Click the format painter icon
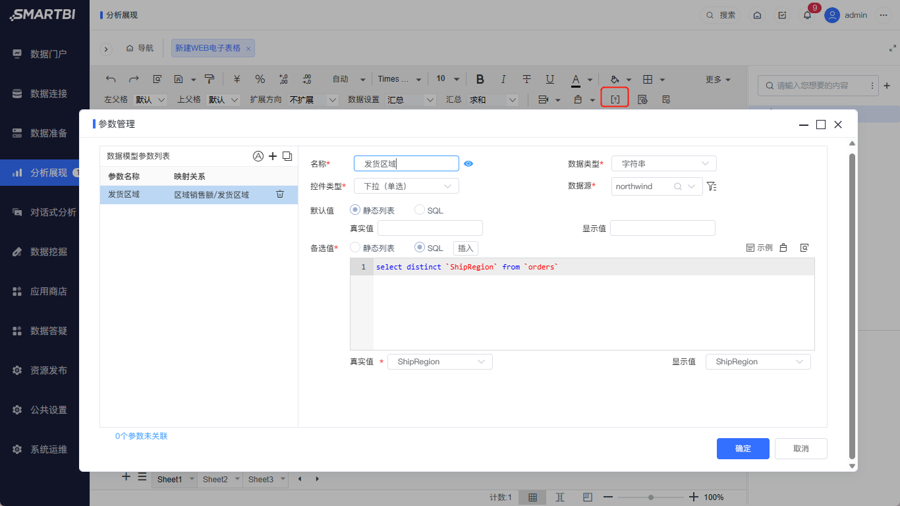900x506 pixels. 210,79
